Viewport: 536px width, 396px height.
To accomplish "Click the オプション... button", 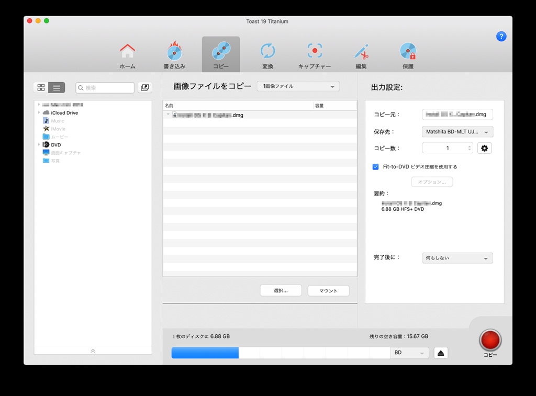I will tap(432, 182).
